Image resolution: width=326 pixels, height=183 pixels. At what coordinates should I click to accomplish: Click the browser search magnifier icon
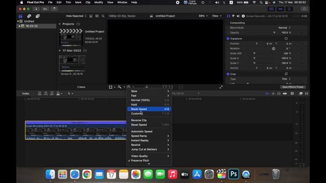point(103,16)
